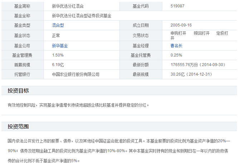Image resolution: width=238 pixels, height=168 pixels.
Task: Click the 基金全称 label cell
Action: pos(23,16)
